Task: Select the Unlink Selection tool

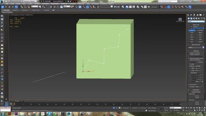Action: tap(25, 7)
